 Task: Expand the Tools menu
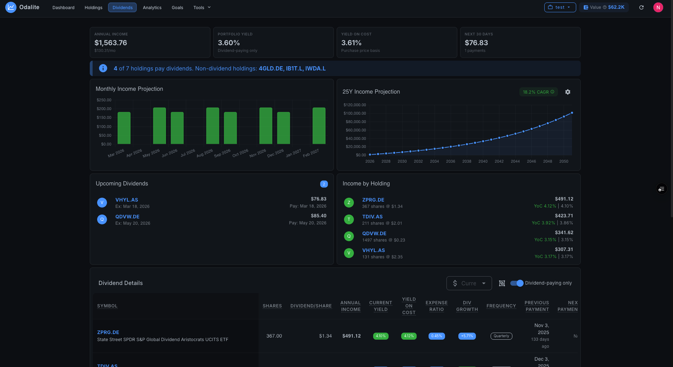[x=202, y=7]
